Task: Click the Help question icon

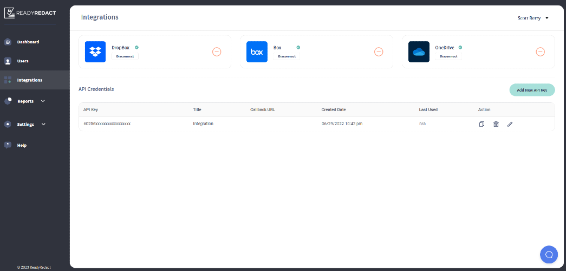Action: click(8, 145)
